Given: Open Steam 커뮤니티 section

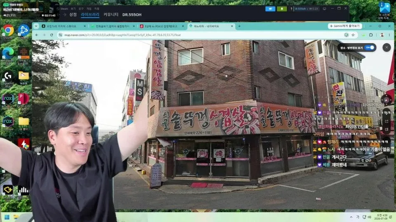Looking at the screenshot, I should click(x=111, y=15).
